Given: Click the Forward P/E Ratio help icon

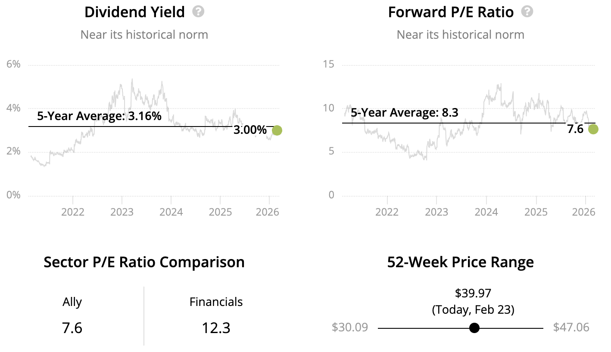Looking at the screenshot, I should point(527,12).
